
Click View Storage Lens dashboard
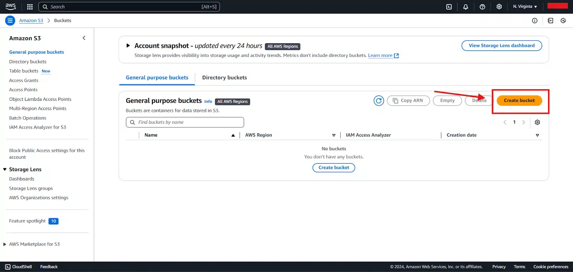[502, 46]
